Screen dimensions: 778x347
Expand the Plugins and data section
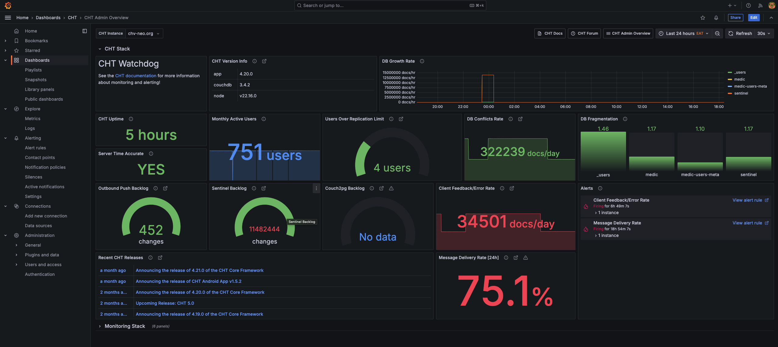point(16,255)
